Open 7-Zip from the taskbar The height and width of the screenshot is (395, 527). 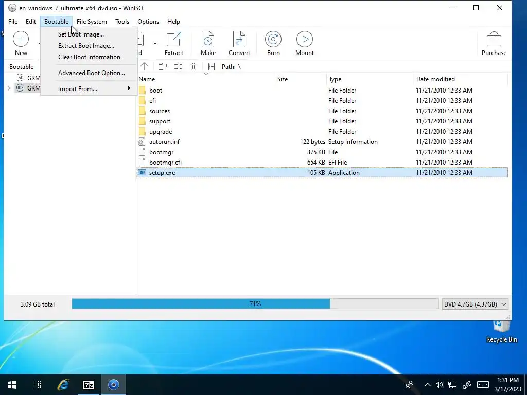tap(89, 385)
